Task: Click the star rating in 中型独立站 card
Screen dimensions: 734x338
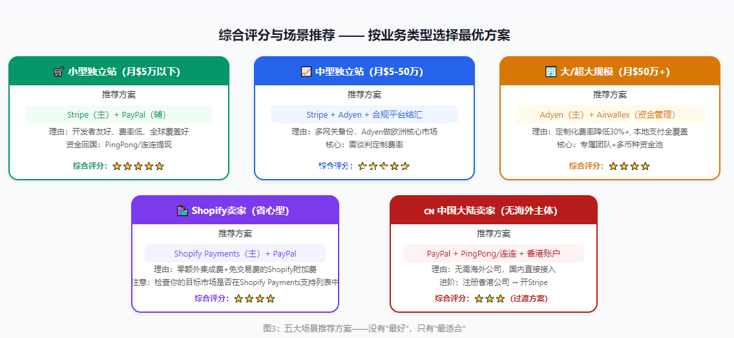Action: coord(384,166)
